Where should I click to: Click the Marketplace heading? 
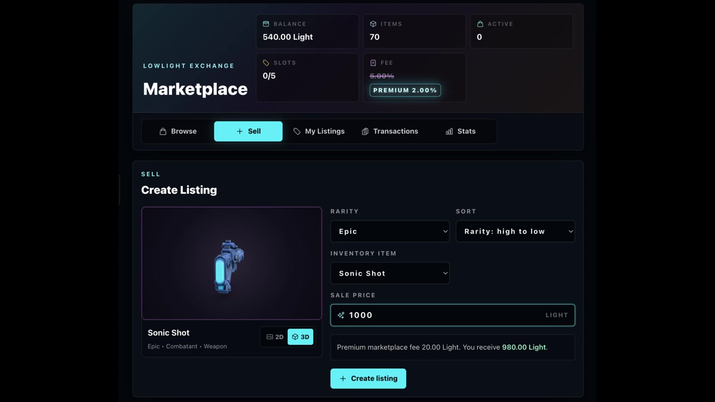[195, 89]
